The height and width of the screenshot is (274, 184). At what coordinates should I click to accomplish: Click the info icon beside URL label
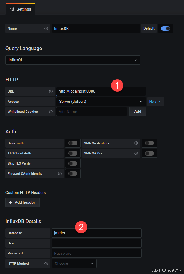point(51,91)
